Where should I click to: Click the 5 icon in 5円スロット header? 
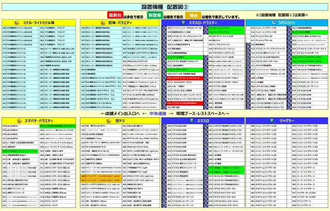click(x=274, y=23)
